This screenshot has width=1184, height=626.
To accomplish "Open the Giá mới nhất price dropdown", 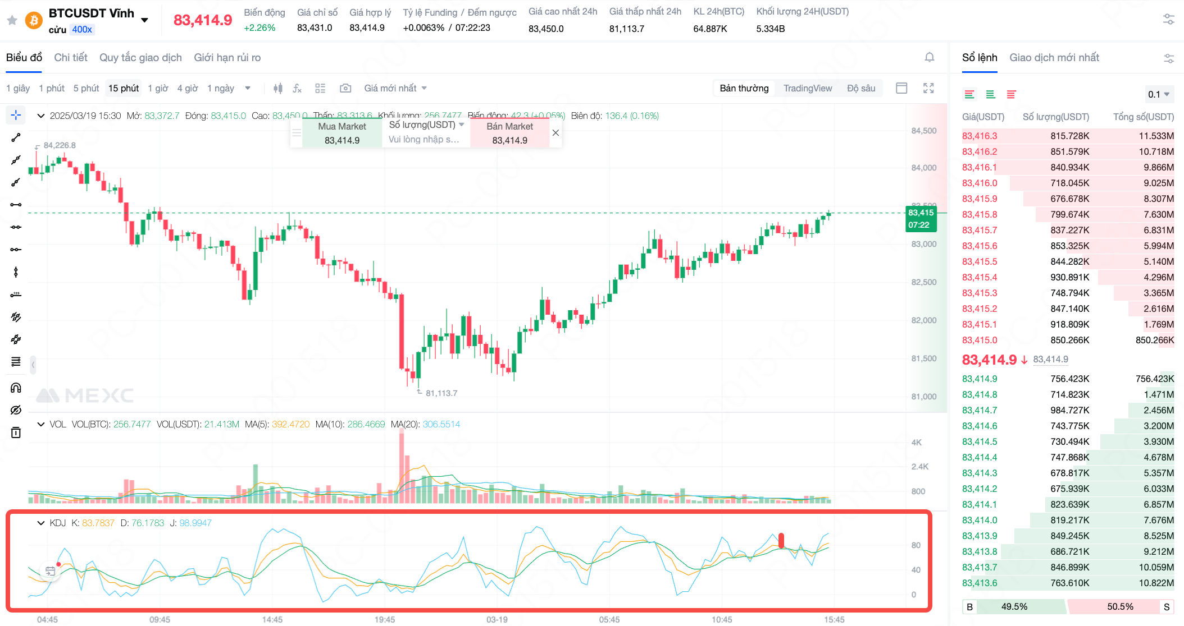I will click(395, 88).
